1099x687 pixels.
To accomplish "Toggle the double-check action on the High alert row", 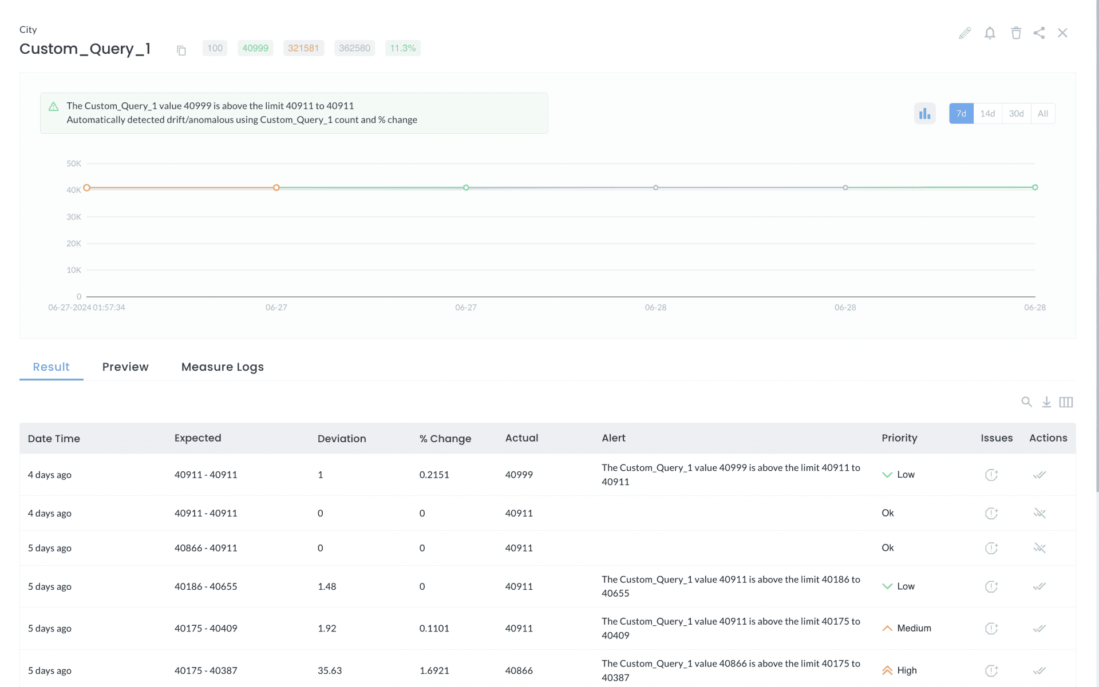I will coord(1039,670).
